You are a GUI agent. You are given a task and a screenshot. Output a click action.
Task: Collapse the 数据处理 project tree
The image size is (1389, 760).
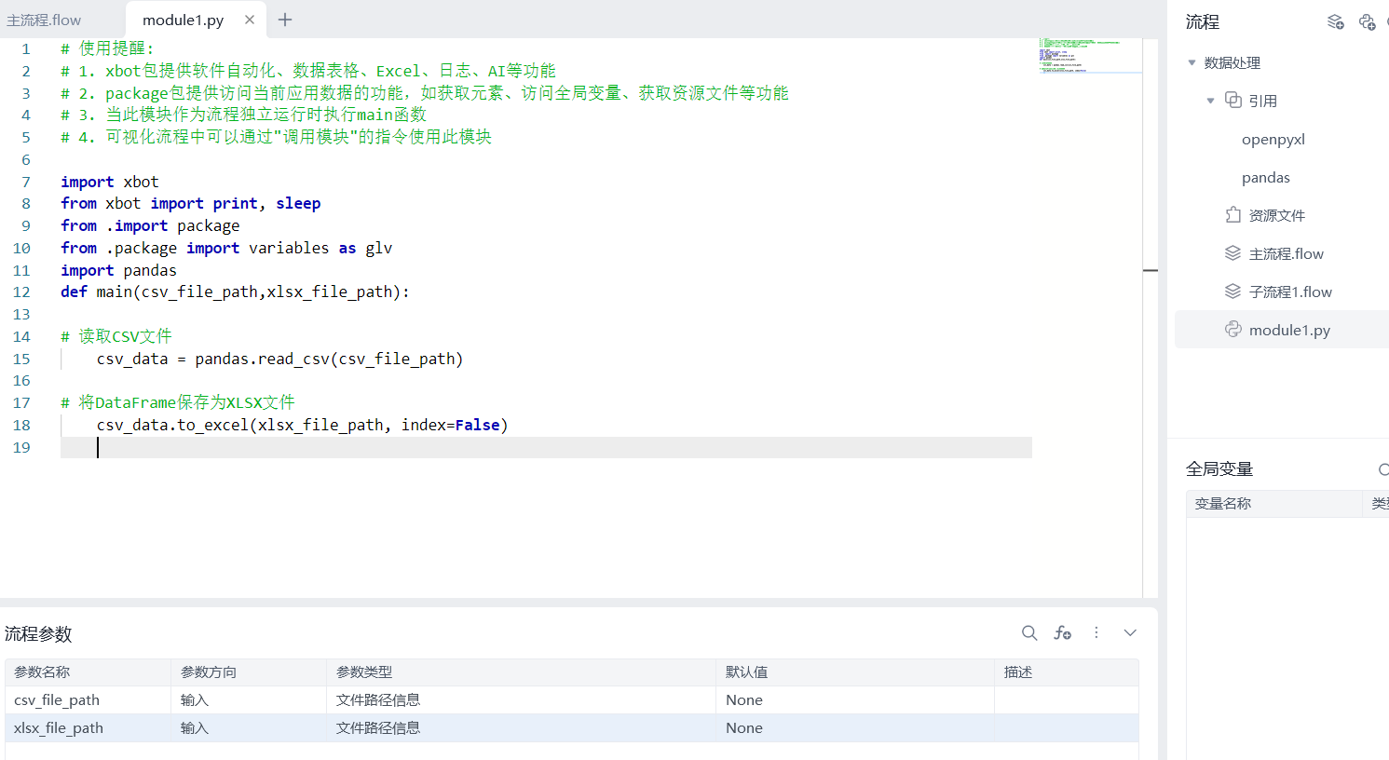(x=1192, y=63)
